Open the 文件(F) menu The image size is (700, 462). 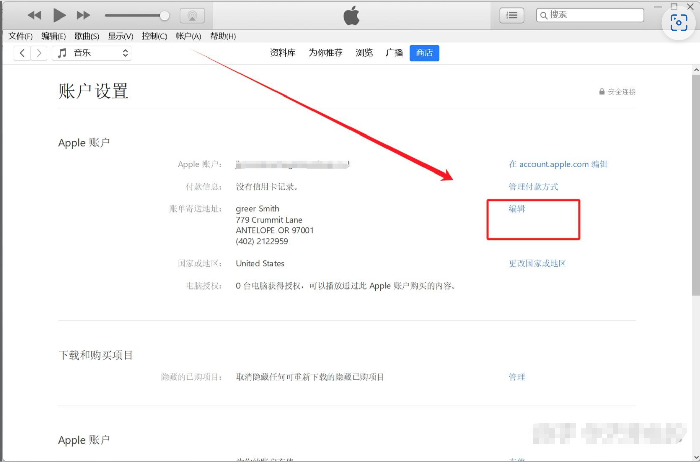20,36
